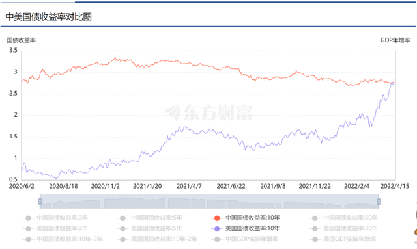Click the 2022/4/15 date axis label

pyautogui.click(x=395, y=186)
